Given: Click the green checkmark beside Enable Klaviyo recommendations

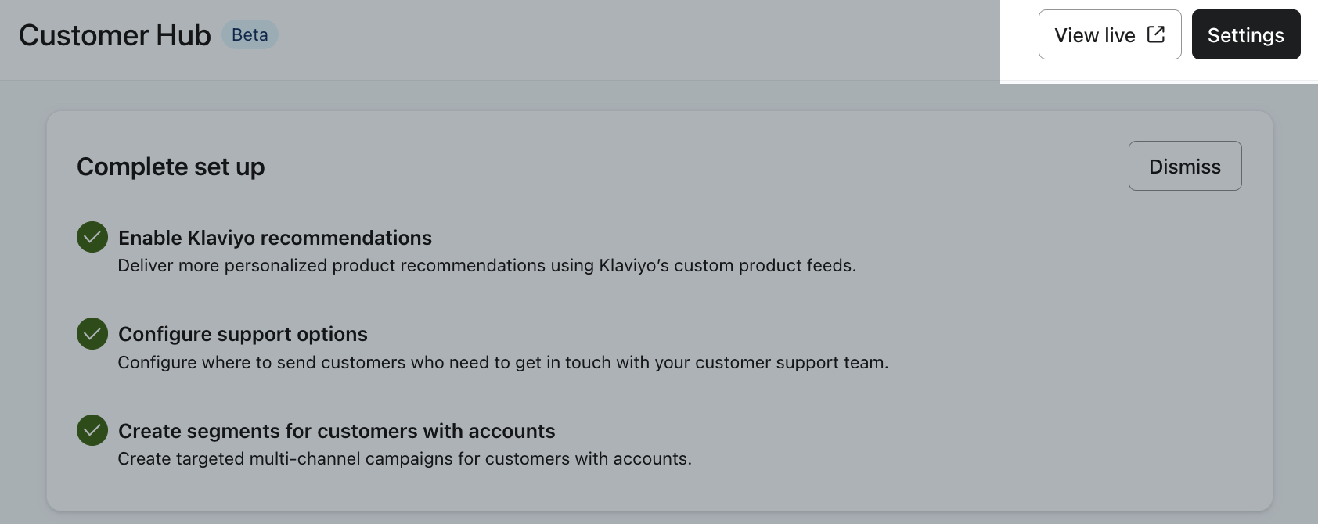Looking at the screenshot, I should [92, 237].
